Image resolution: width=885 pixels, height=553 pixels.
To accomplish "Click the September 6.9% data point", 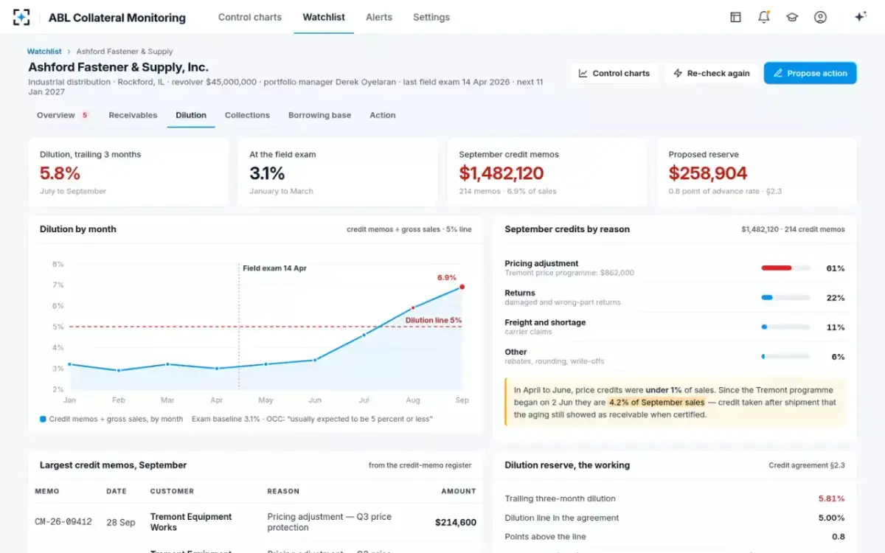I will click(462, 287).
